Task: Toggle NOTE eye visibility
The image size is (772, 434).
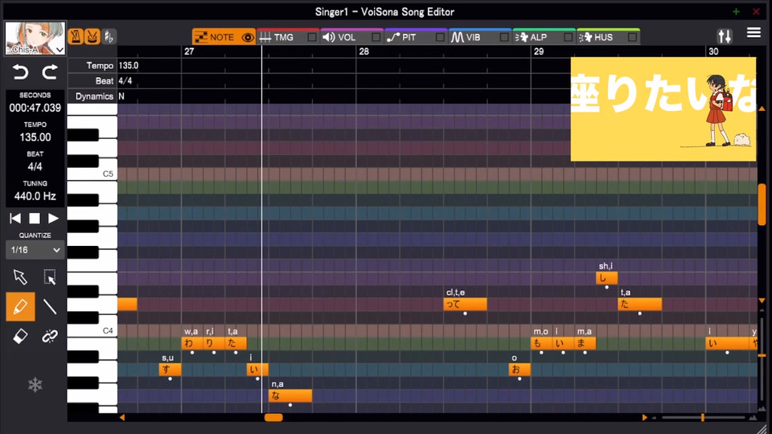Action: [248, 38]
